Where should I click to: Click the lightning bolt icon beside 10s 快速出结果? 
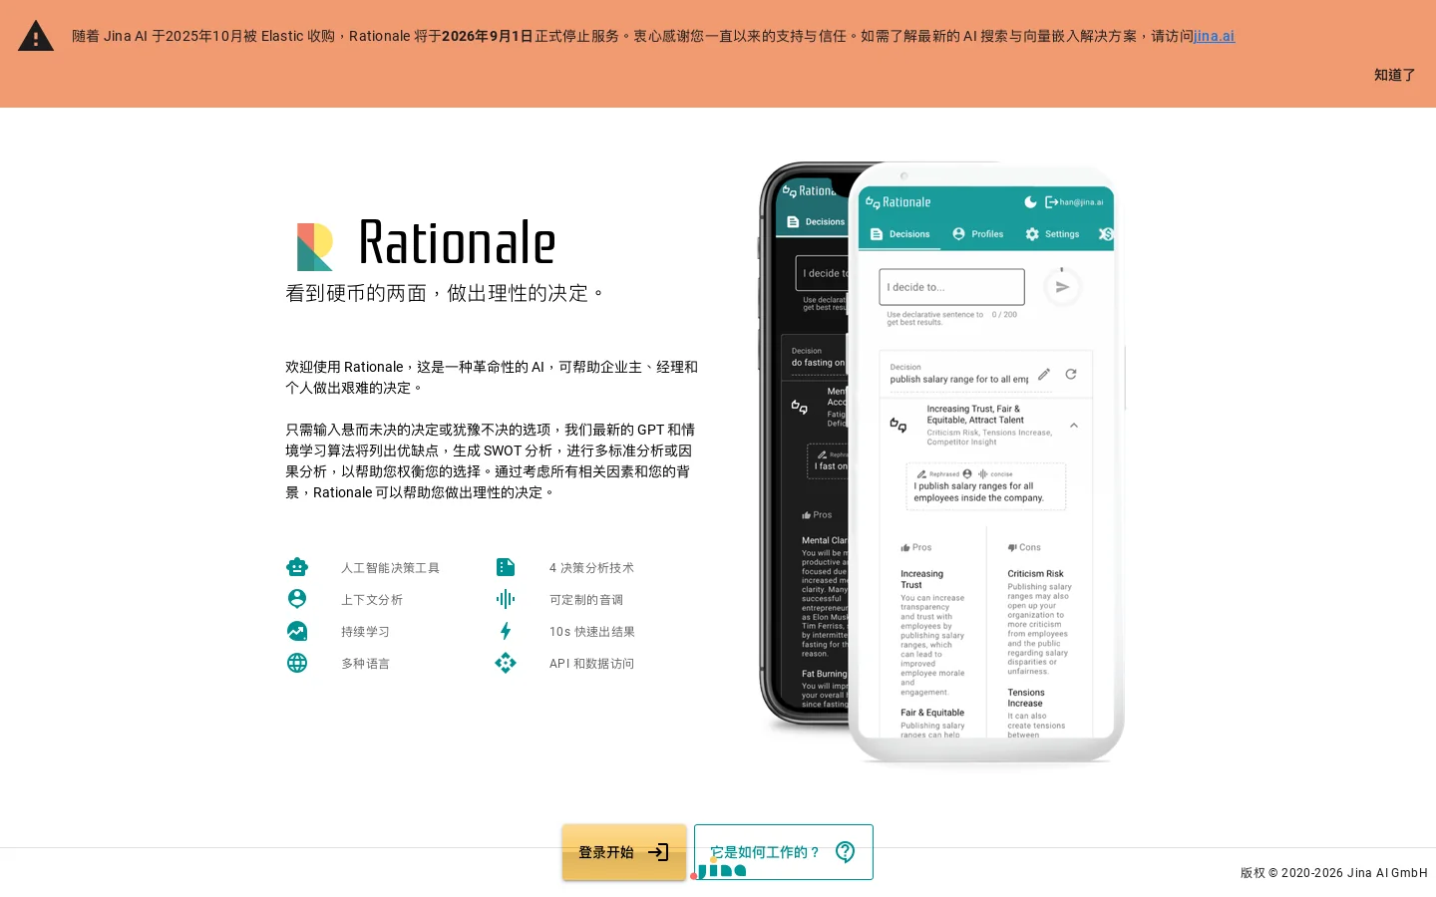click(506, 631)
